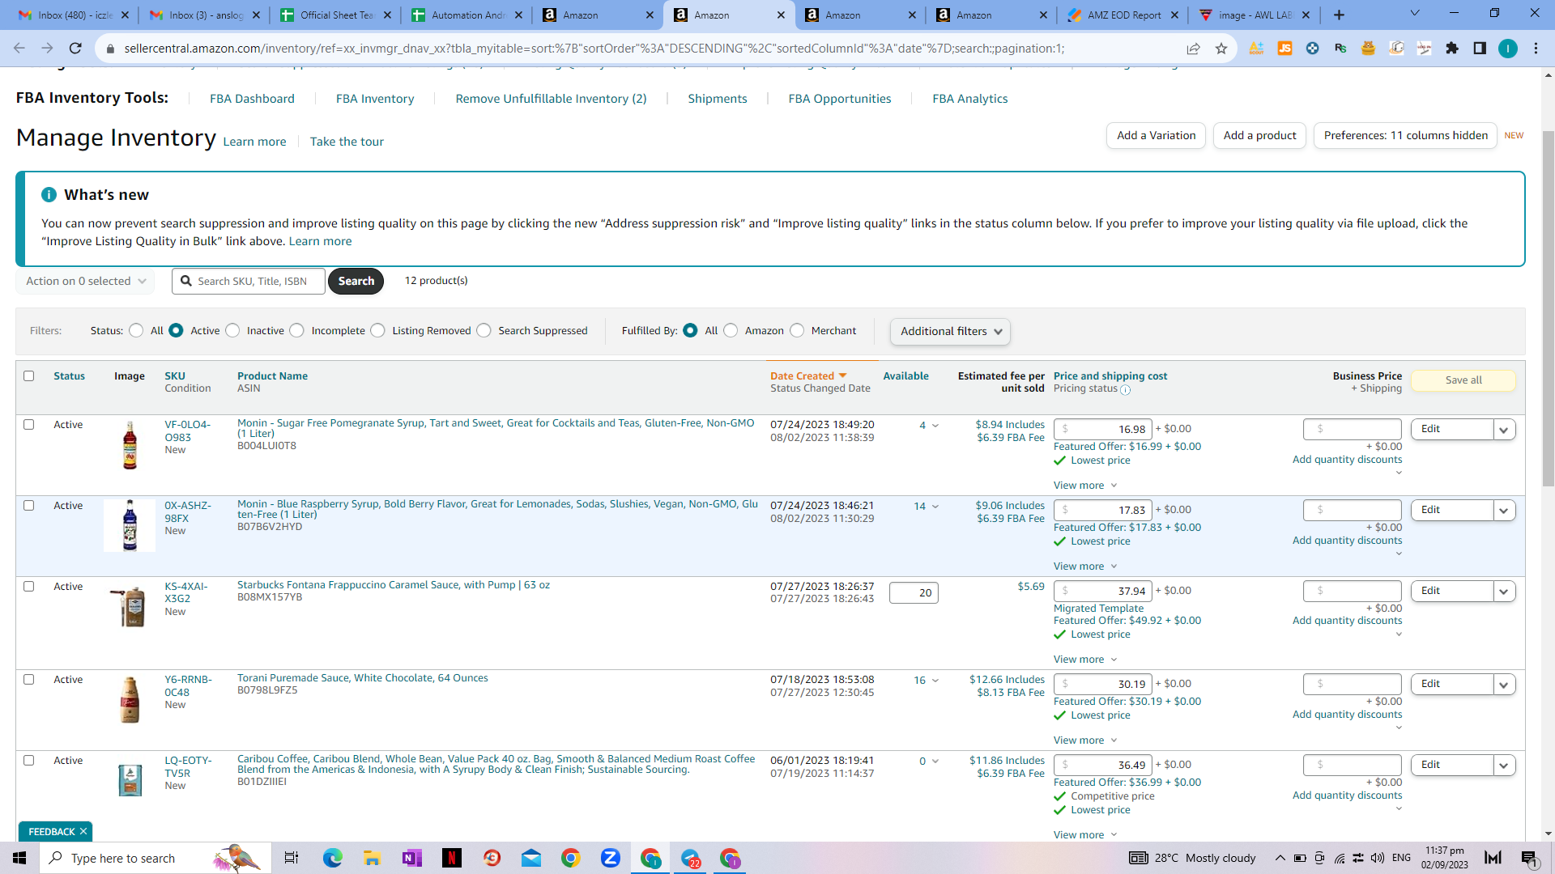
Task: Reload the Seller Central page
Action: tap(75, 49)
